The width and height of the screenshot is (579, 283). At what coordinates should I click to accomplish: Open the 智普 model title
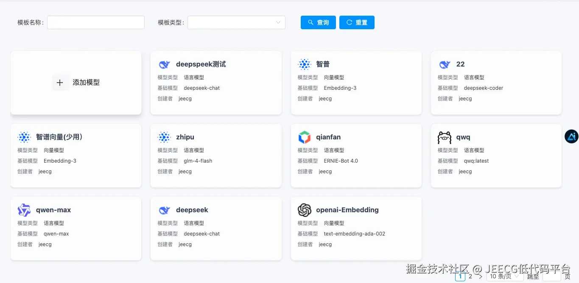tap(323, 64)
